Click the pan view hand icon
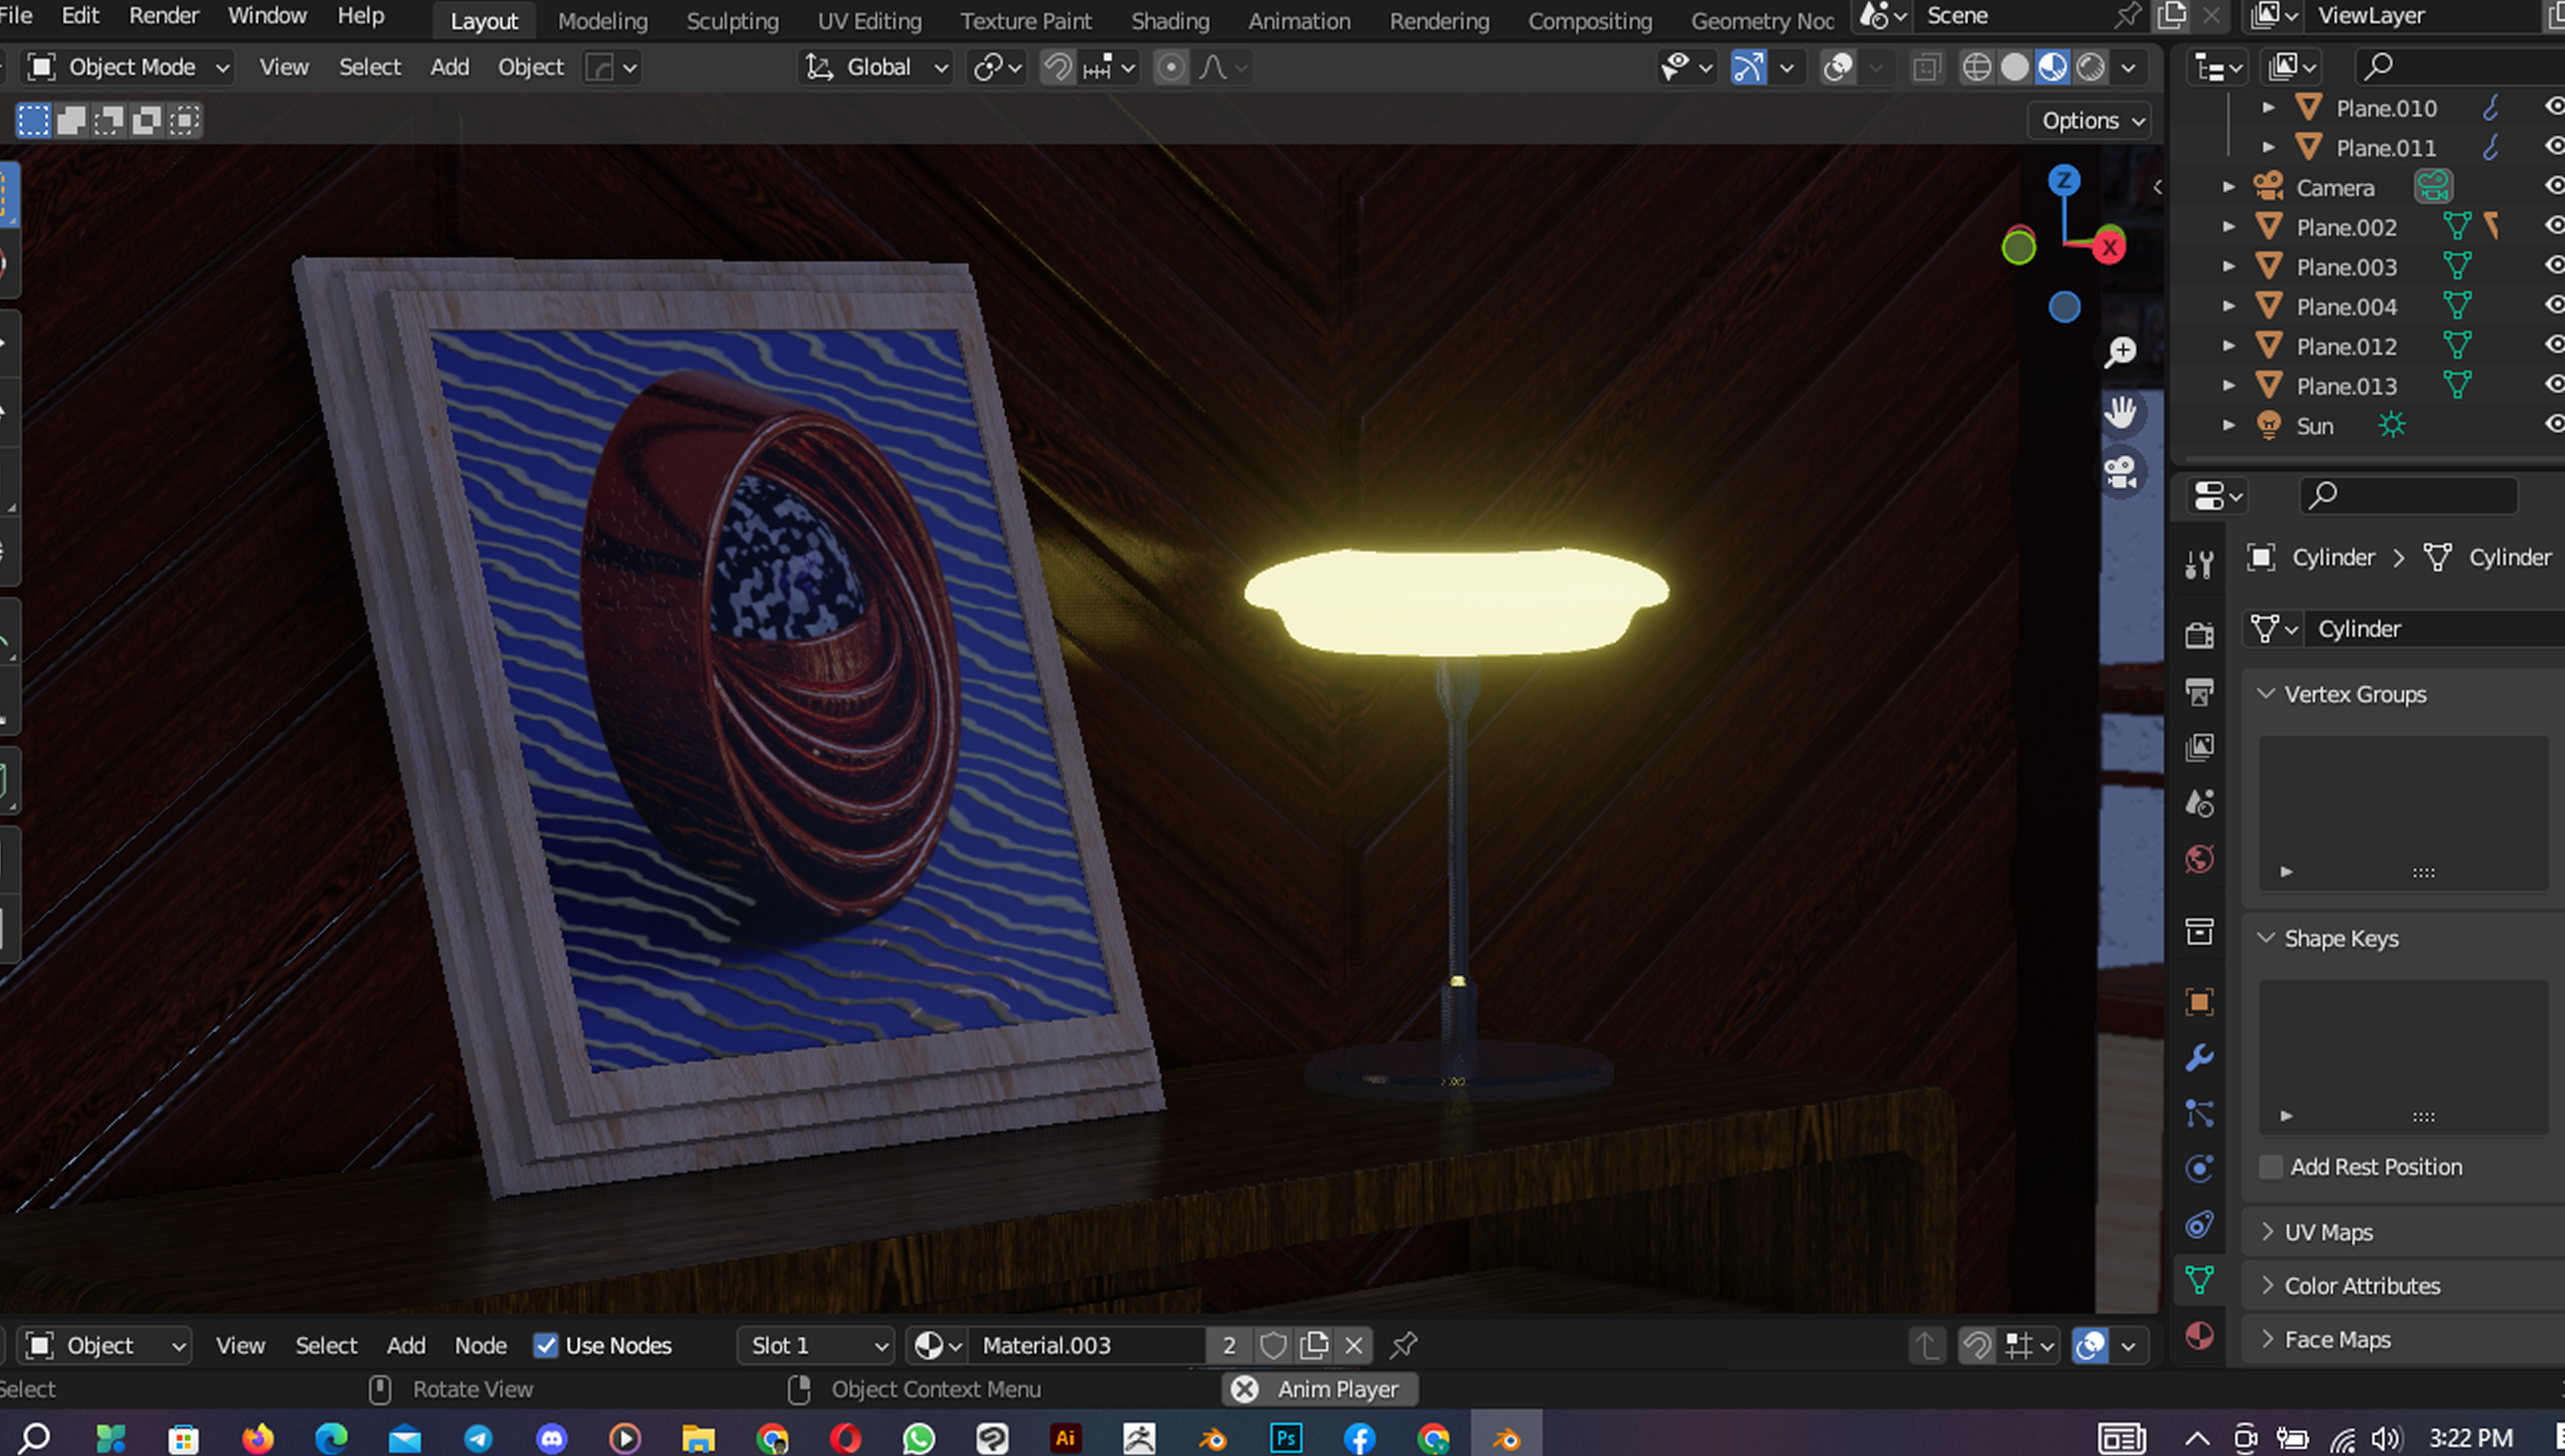2565x1456 pixels. pyautogui.click(x=2120, y=412)
